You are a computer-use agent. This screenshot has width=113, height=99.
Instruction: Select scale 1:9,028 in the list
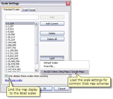point(20,32)
